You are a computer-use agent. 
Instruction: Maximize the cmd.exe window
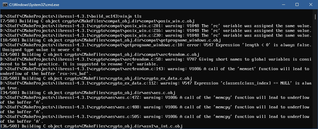297,4
